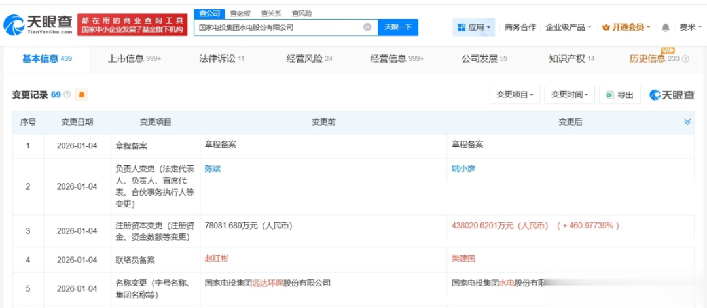Select the 查公司 search tab
707x308 pixels.
click(209, 14)
